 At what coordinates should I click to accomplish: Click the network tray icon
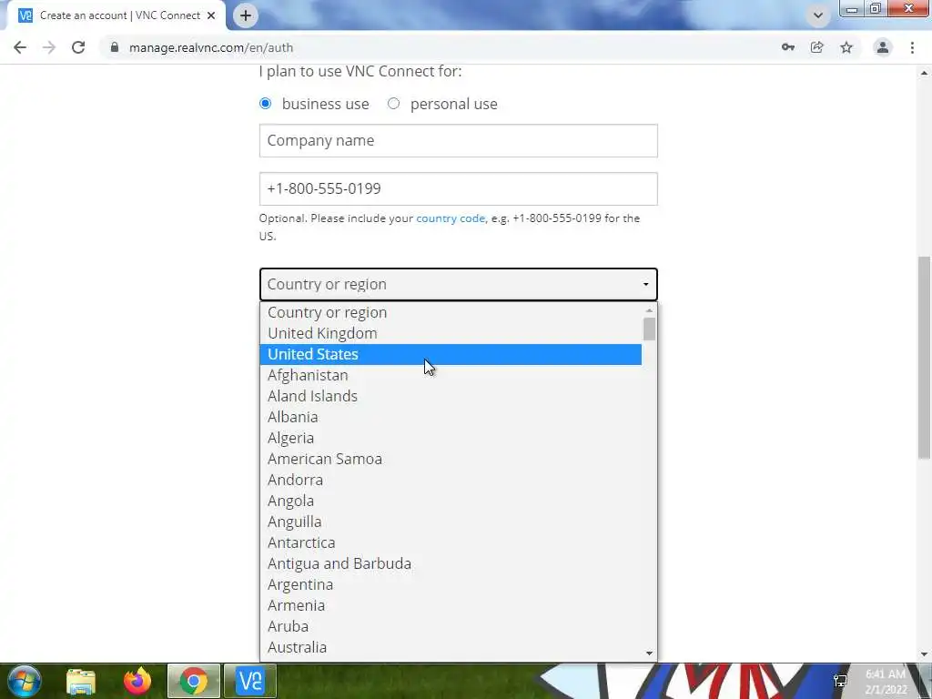point(840,681)
